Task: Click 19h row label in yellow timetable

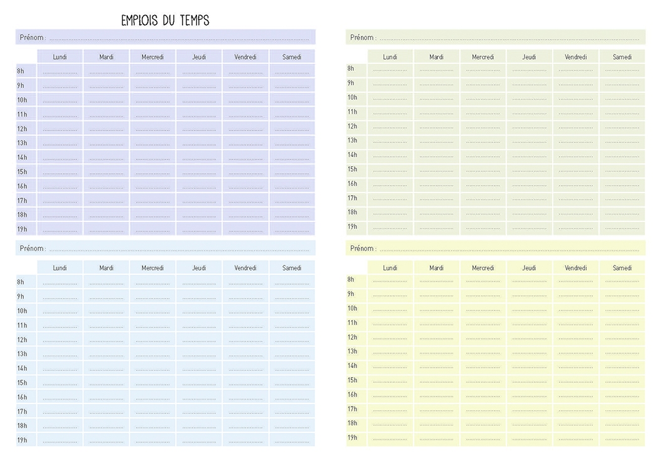Action: click(352, 438)
